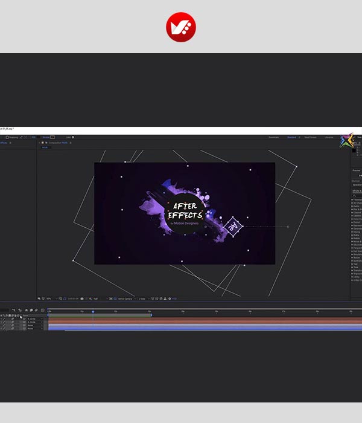Open the Active Camera dropdown
The width and height of the screenshot is (362, 423).
pyautogui.click(x=127, y=299)
